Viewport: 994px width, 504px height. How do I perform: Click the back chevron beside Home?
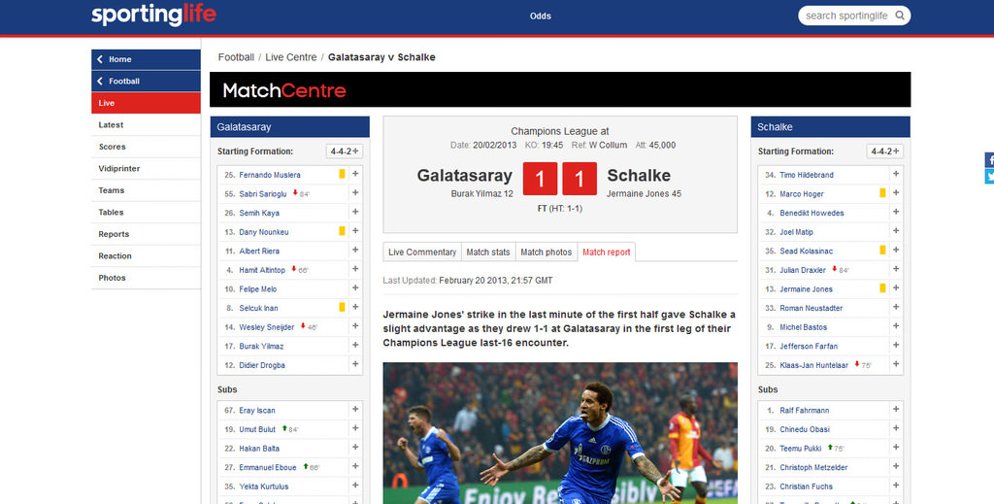100,59
